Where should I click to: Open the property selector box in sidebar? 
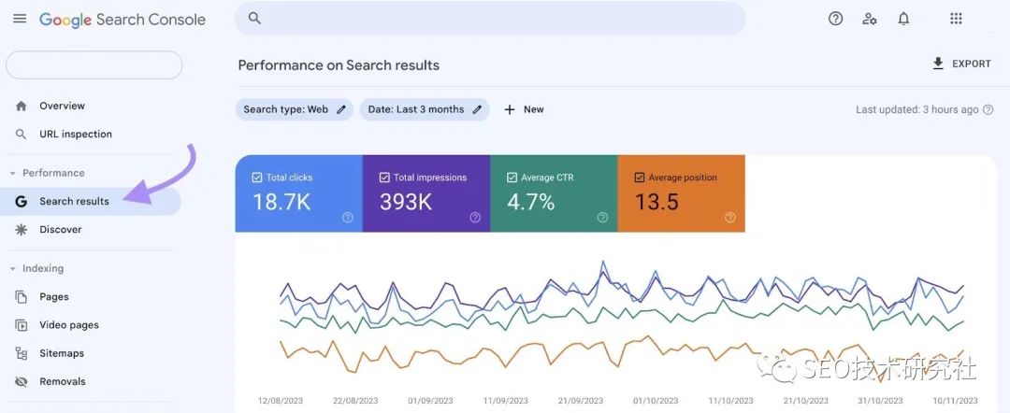tap(94, 65)
